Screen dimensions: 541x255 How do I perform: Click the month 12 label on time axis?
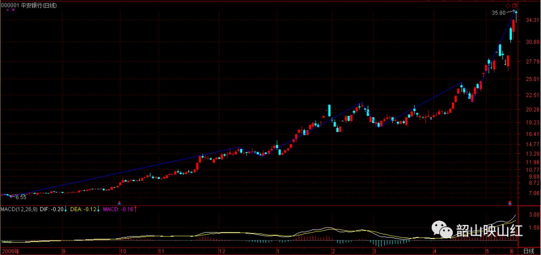coord(222,250)
